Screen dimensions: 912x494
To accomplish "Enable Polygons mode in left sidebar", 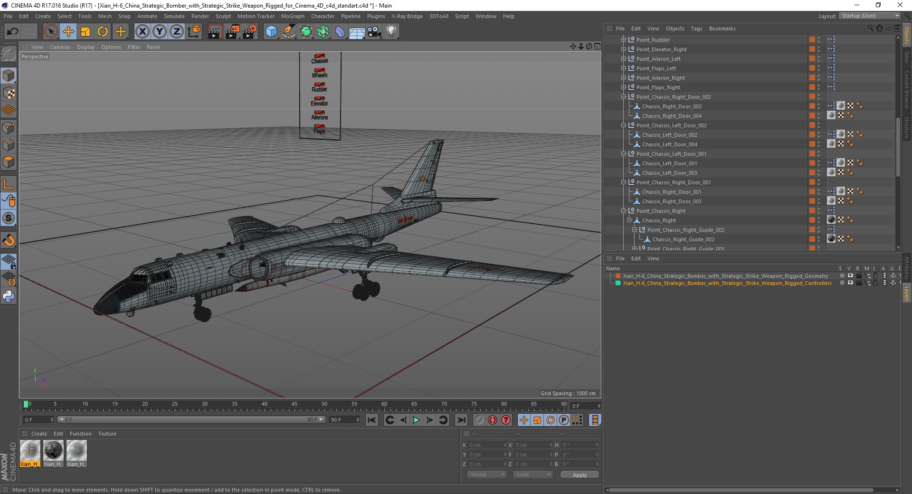I will point(9,162).
